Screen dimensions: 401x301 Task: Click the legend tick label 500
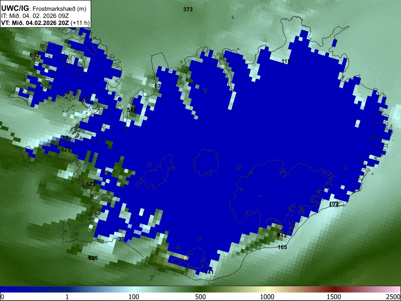coord(200,297)
